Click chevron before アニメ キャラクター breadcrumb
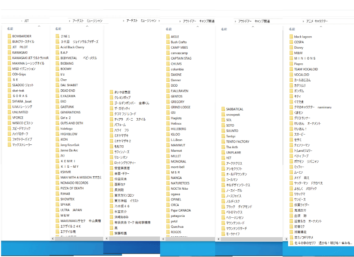Screen dimensions: 354x257 [303, 21]
